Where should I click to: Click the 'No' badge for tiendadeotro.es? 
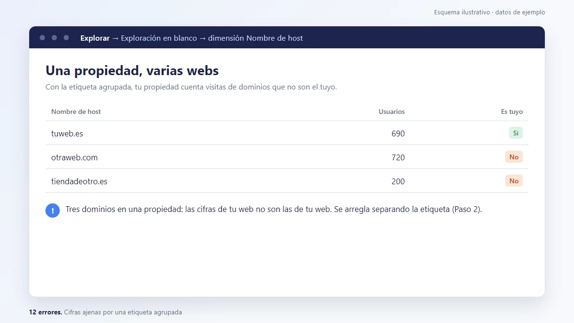[514, 181]
